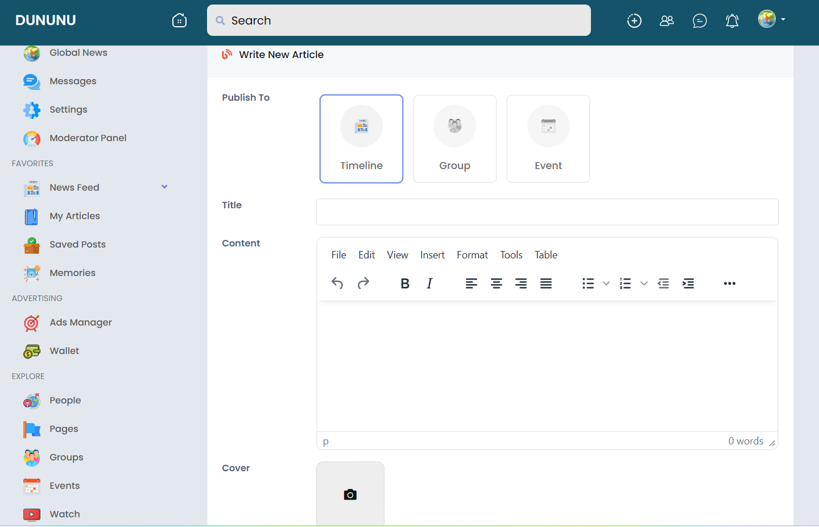Click the 0 words counter
Viewport: 819px width, 527px height.
pos(746,441)
